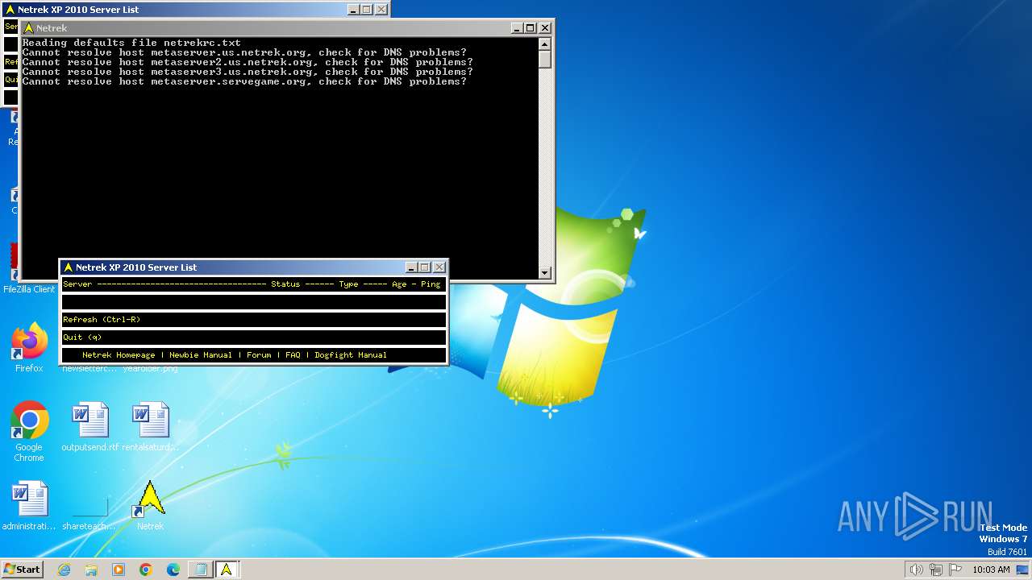Screen dimensions: 1032x580
Task: Open the FAQ link
Action: [293, 355]
